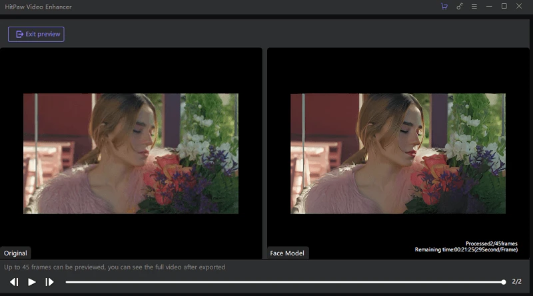
Task: Click the Face Model enhanced preview frame
Action: pos(398,154)
